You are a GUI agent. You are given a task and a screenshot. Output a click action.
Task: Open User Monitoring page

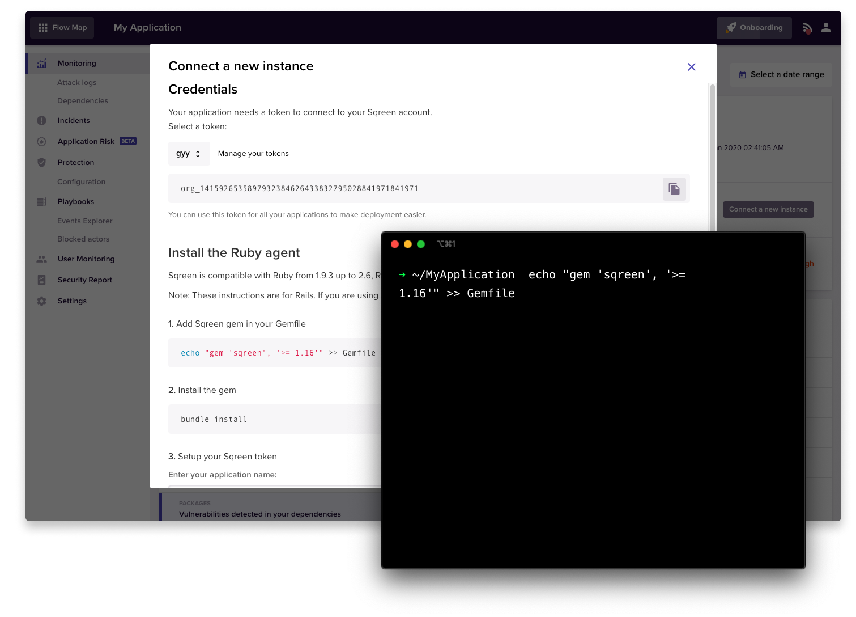86,259
